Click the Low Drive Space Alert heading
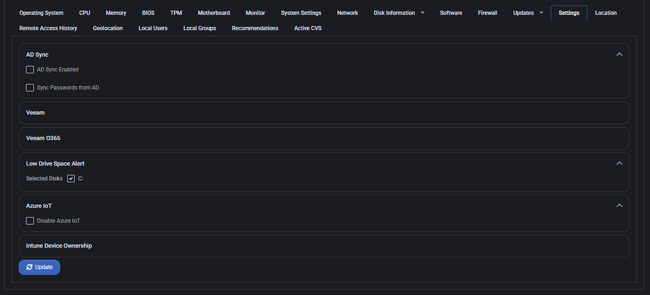 pos(55,164)
